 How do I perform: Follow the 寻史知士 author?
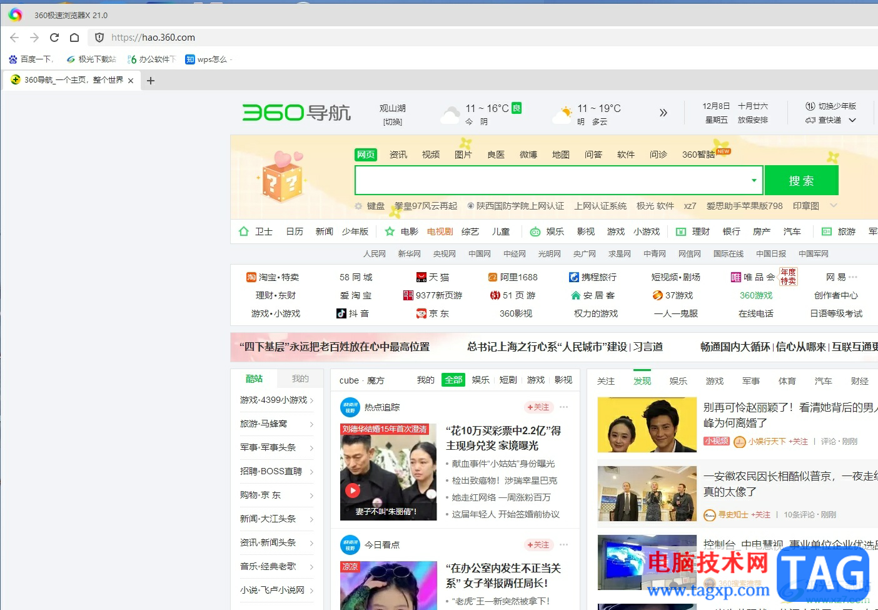tap(760, 515)
